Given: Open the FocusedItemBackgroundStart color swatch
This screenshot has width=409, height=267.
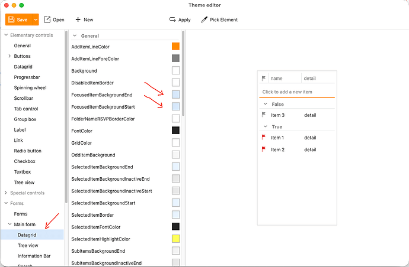Looking at the screenshot, I should coord(175,106).
